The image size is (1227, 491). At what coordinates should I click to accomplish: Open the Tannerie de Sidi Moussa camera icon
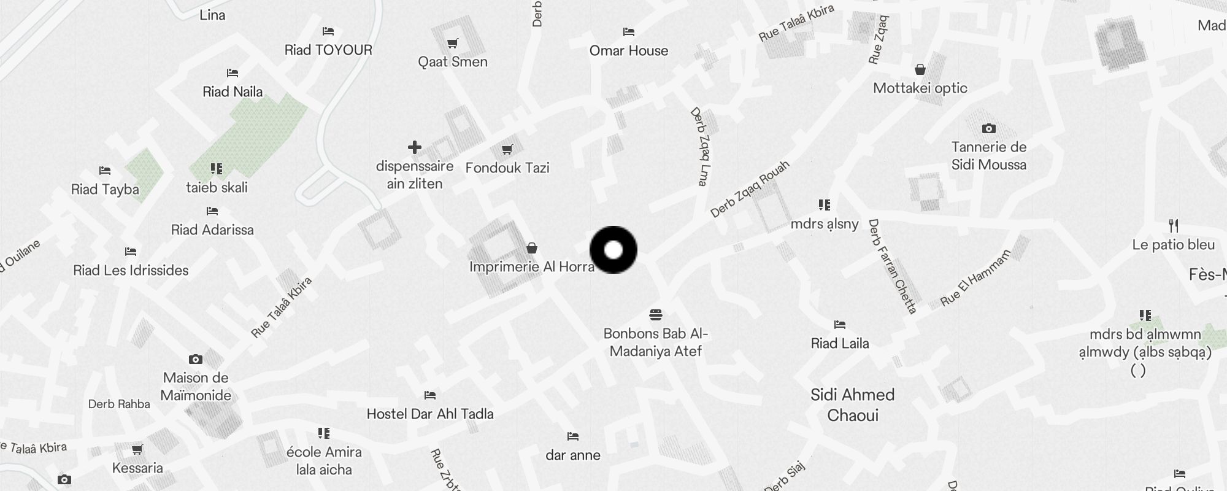[989, 128]
